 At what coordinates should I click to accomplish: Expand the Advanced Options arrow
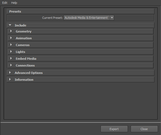coord(10,73)
